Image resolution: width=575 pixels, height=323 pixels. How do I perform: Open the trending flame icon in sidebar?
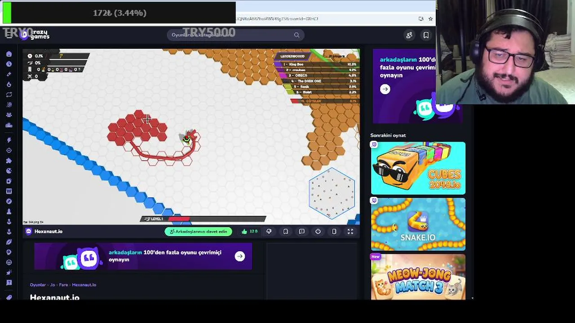[x=9, y=85]
